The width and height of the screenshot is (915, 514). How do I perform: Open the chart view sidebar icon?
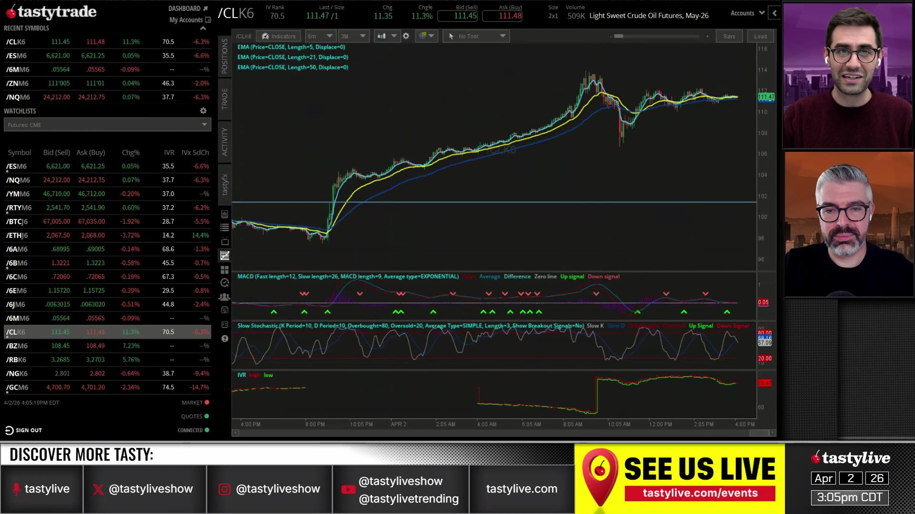225,256
